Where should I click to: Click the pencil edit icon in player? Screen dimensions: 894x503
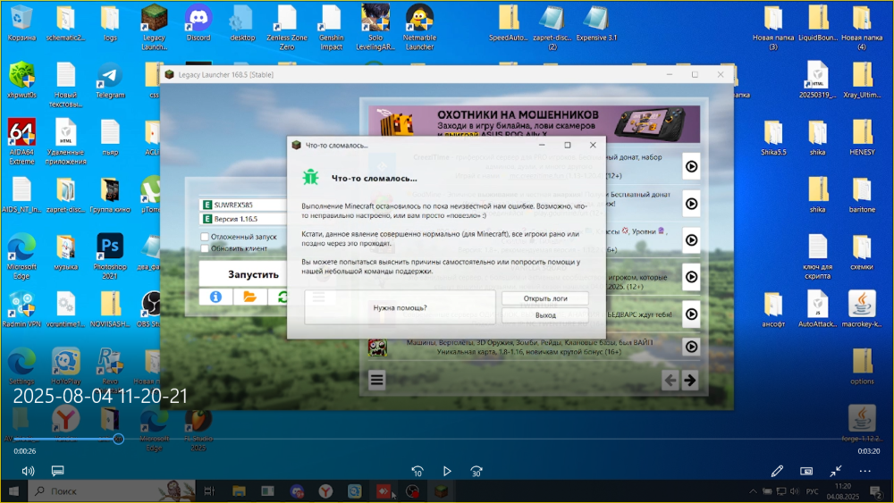777,471
